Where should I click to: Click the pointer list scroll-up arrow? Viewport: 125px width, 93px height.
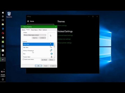(x=54, y=43)
